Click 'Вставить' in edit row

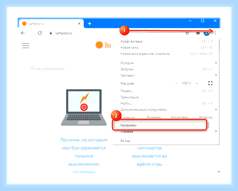(x=206, y=118)
